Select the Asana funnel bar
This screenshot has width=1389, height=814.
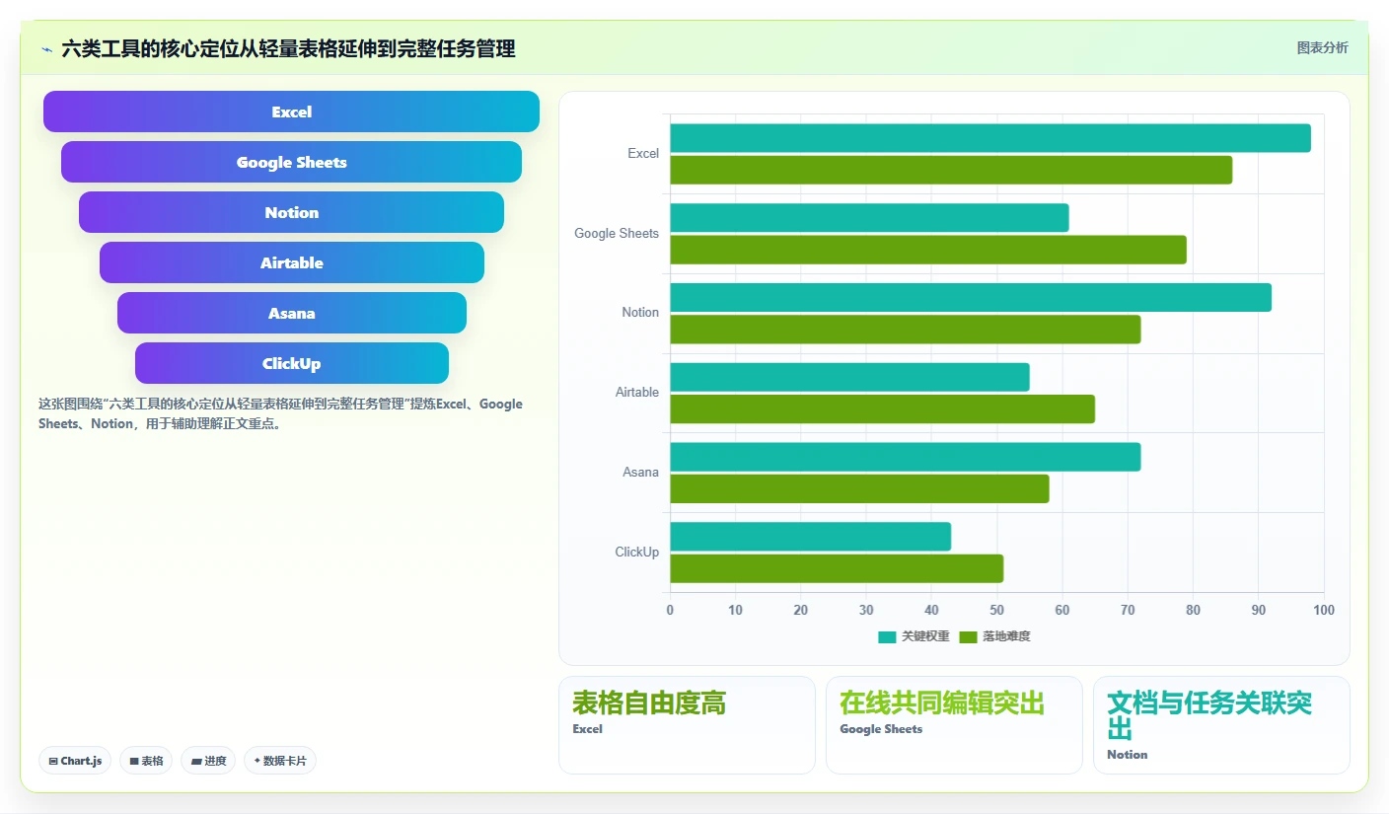(291, 313)
